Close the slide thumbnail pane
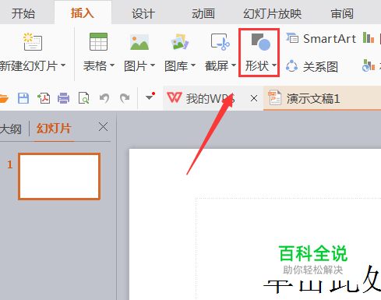The width and height of the screenshot is (381, 300). 103,127
